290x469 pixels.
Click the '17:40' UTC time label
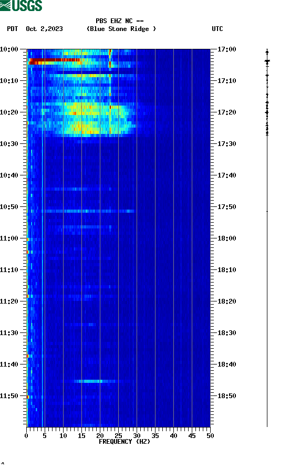pos(226,175)
